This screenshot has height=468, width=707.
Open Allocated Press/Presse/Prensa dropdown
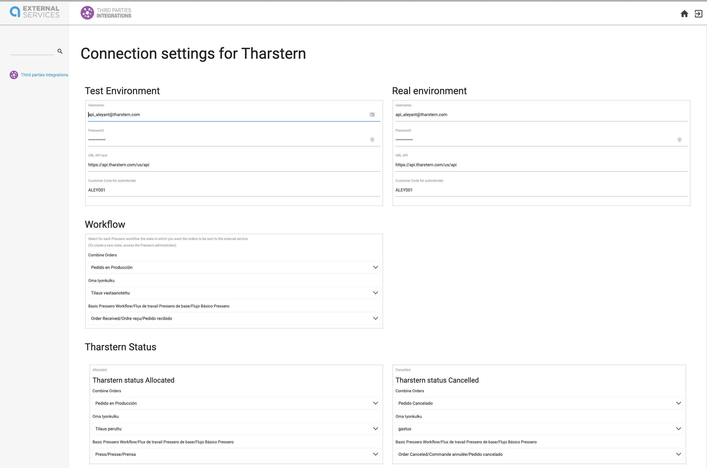tap(236, 454)
